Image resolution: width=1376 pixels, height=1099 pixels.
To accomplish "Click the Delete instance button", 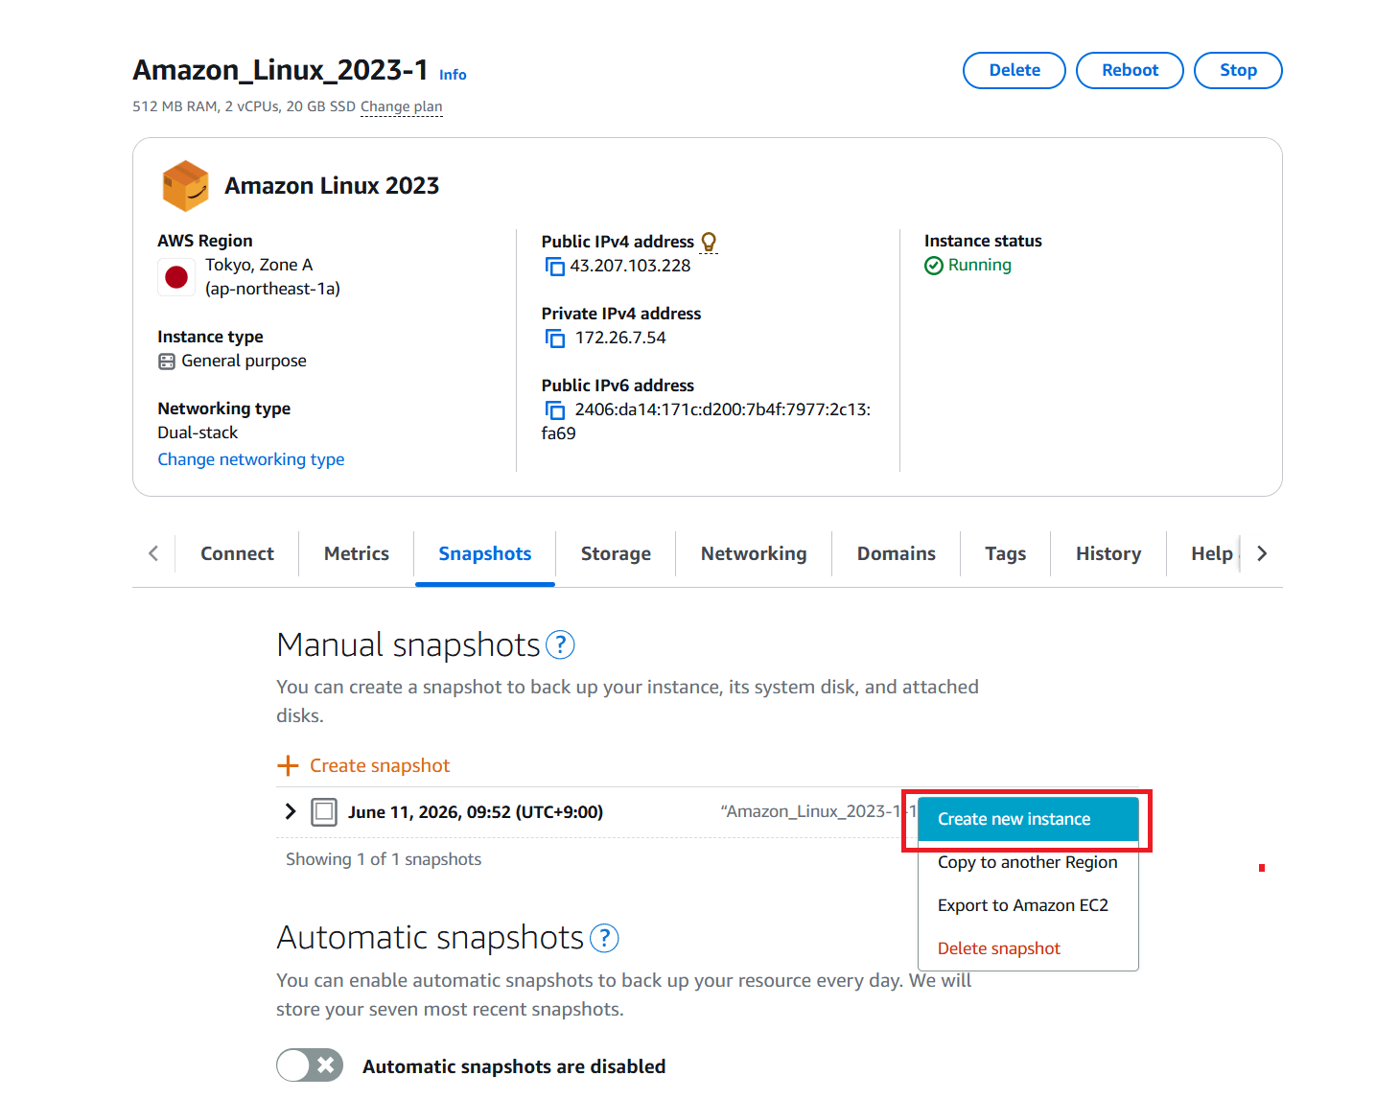I will (1015, 70).
